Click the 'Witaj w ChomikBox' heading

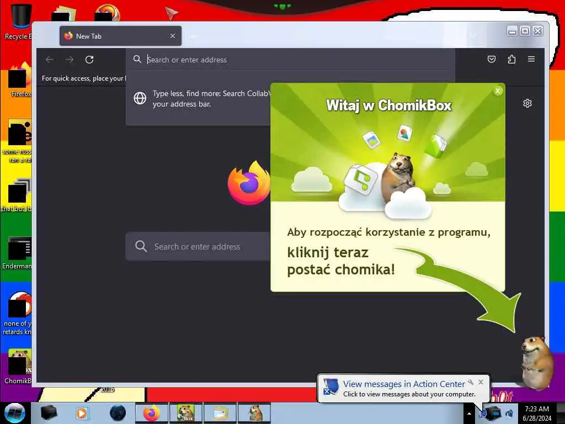click(389, 105)
